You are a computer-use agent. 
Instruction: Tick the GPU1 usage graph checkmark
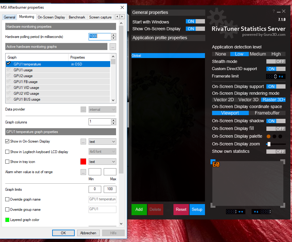8,70
